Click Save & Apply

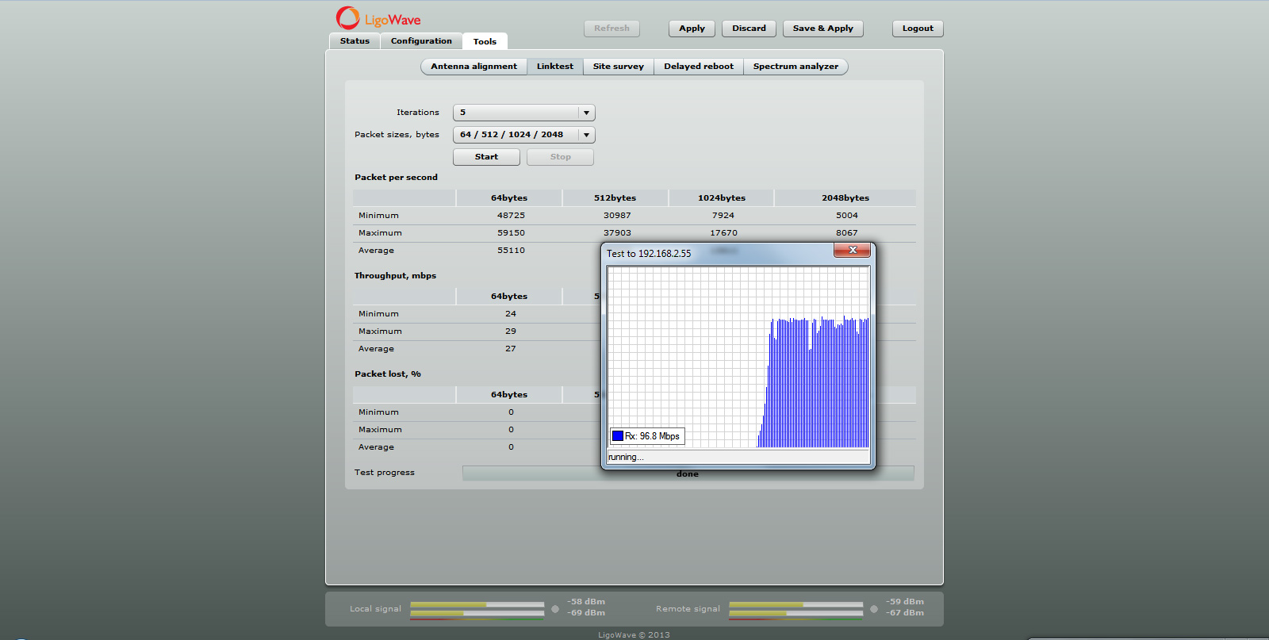click(822, 29)
